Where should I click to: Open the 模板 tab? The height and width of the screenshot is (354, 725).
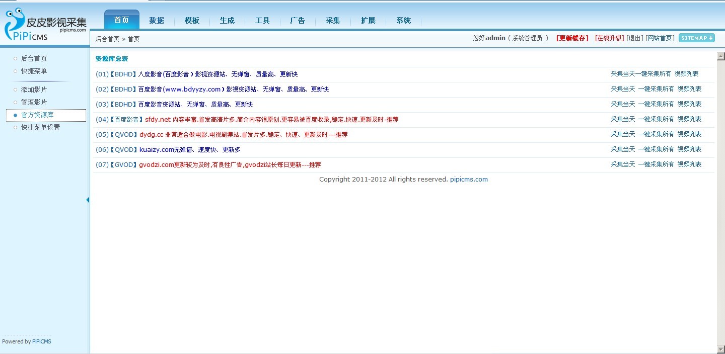[192, 21]
